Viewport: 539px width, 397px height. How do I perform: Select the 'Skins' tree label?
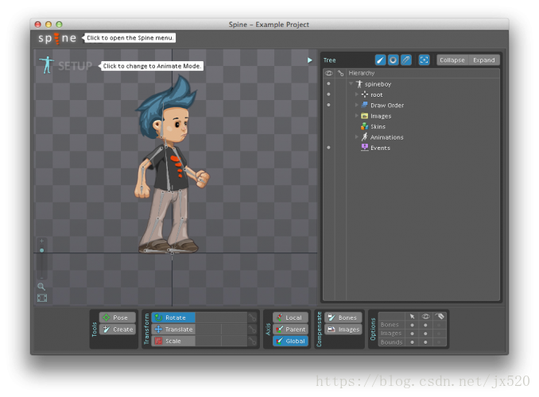(x=378, y=126)
